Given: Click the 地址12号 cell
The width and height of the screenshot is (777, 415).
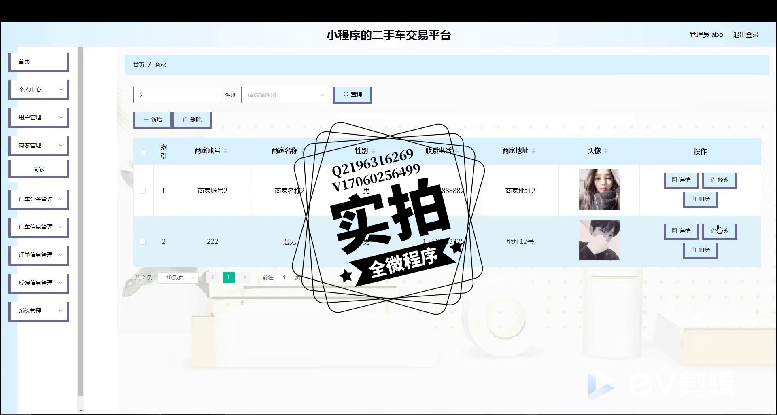Looking at the screenshot, I should (520, 241).
